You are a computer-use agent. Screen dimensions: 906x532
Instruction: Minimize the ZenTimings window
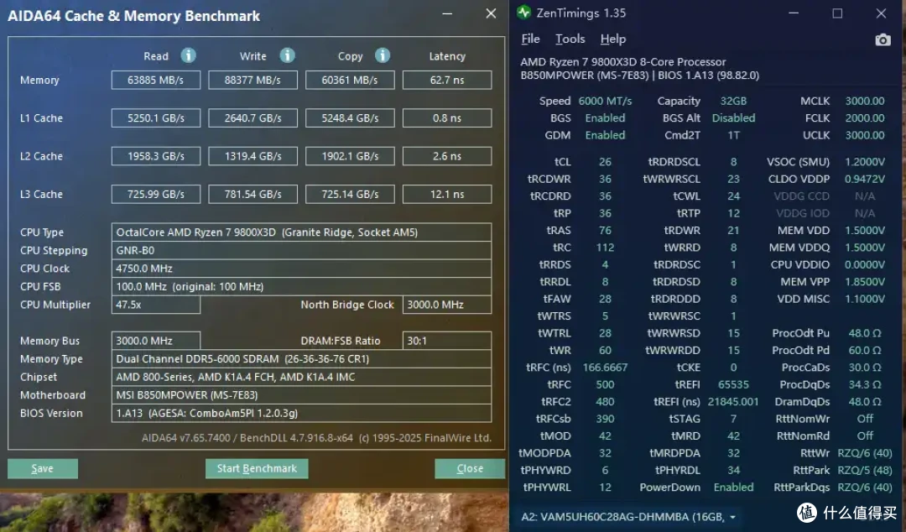pos(794,13)
